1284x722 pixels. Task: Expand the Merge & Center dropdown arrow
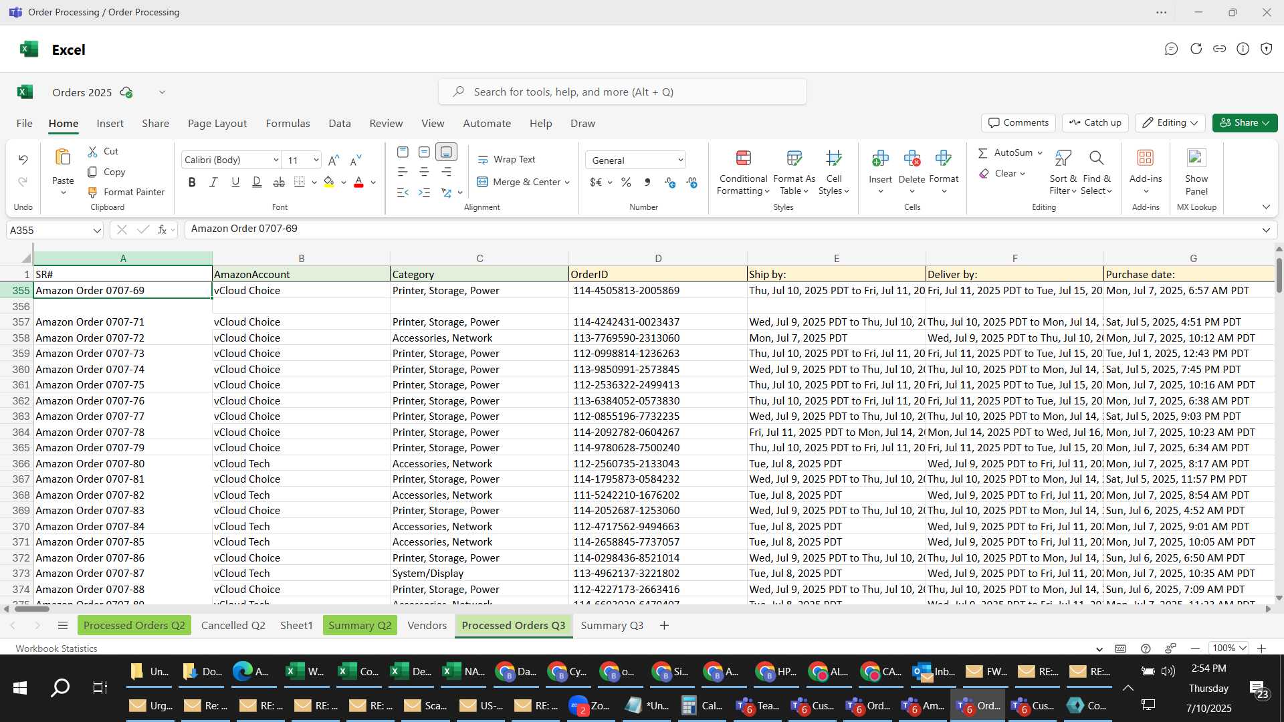pyautogui.click(x=567, y=183)
